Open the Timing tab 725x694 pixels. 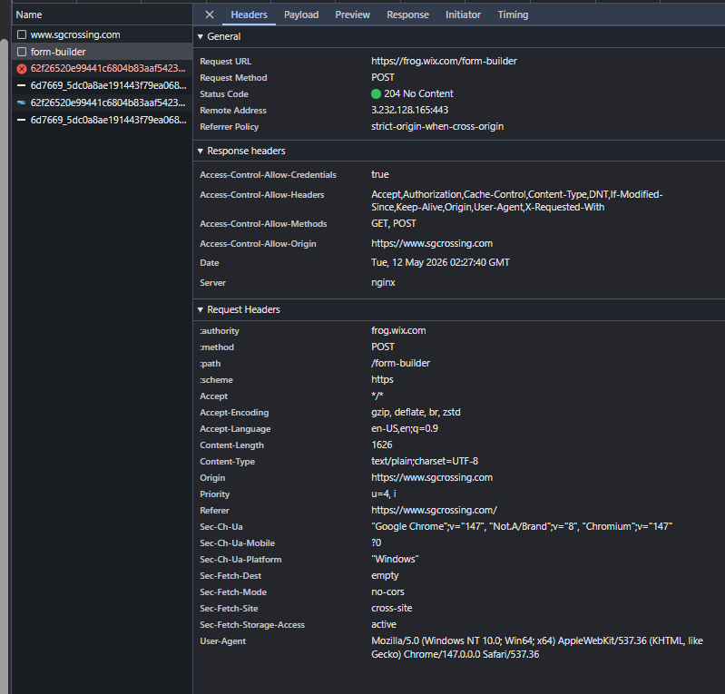click(x=513, y=15)
